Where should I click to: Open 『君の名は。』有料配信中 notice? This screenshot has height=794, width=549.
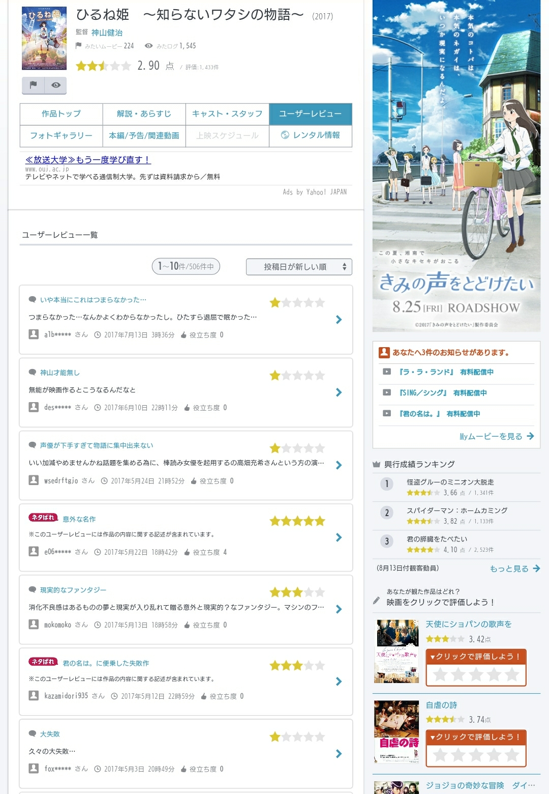pyautogui.click(x=440, y=414)
